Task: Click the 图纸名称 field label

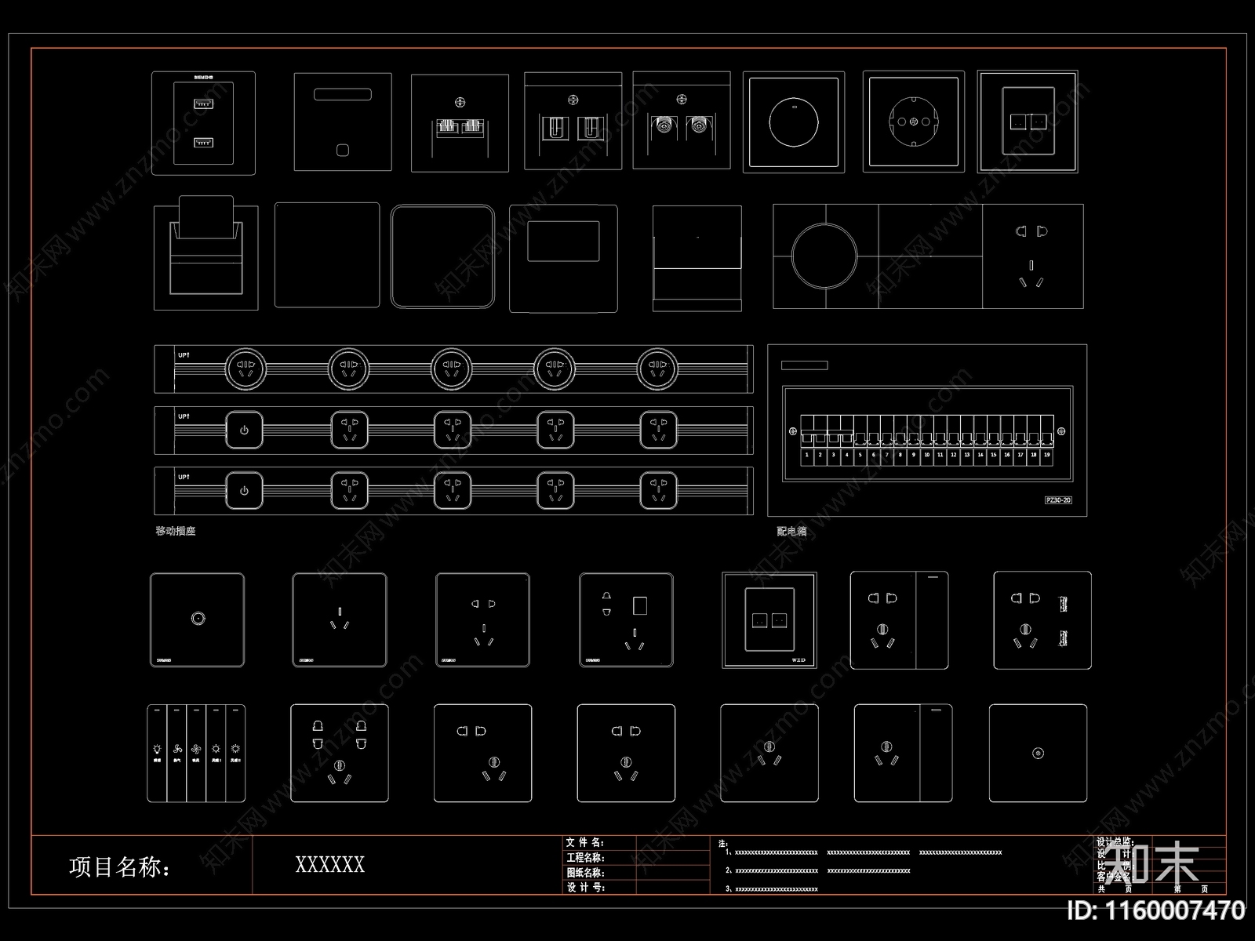Action: point(585,873)
